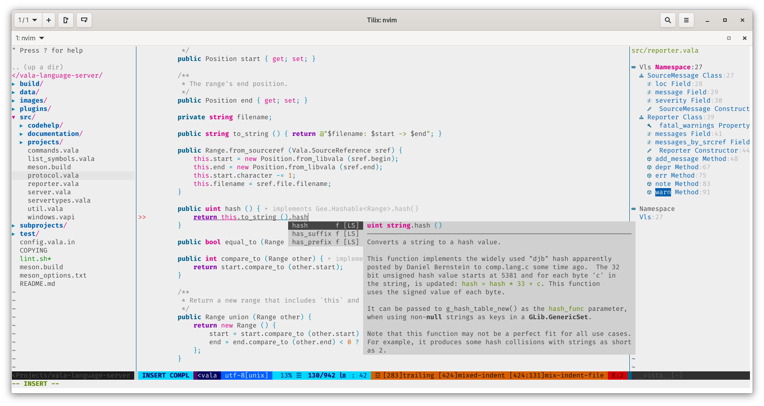
Task: Open the '1: nvim' terminal dropdown
Action: (x=30, y=38)
